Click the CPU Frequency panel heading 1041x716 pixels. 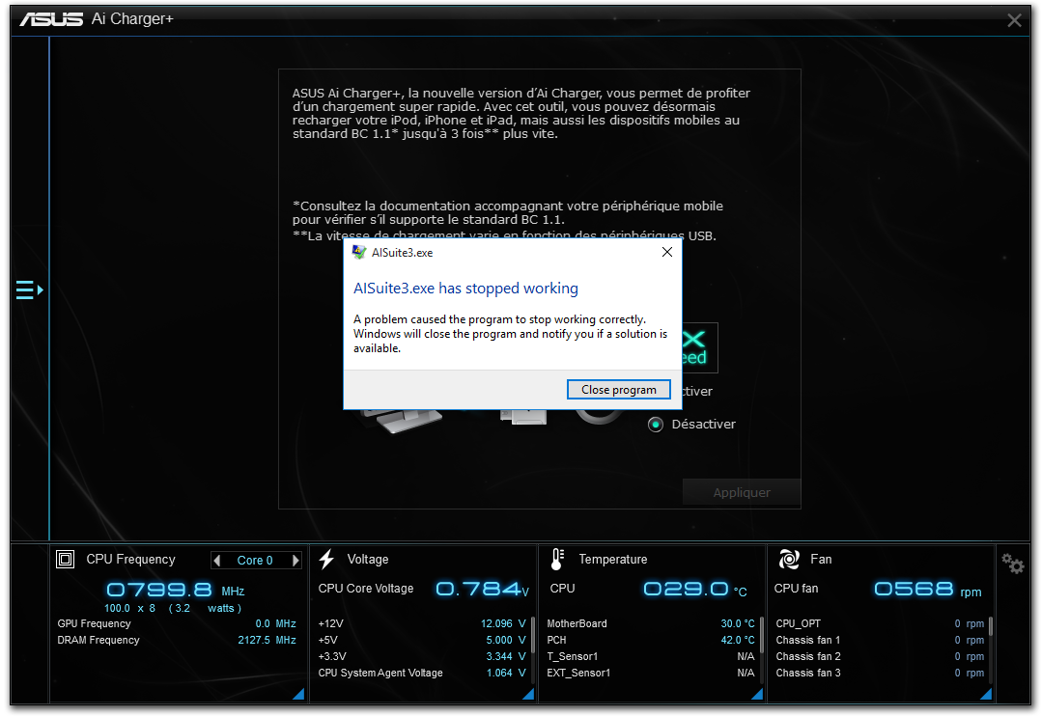[130, 560]
